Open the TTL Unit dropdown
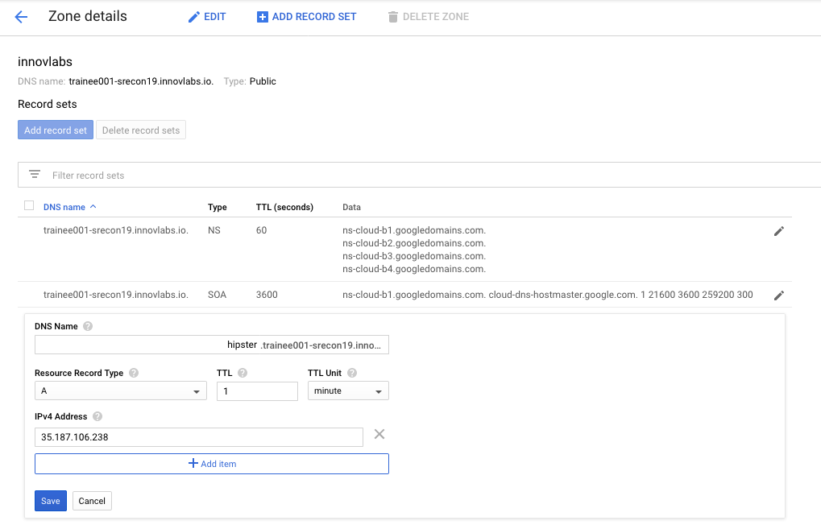This screenshot has width=821, height=529. tap(348, 391)
